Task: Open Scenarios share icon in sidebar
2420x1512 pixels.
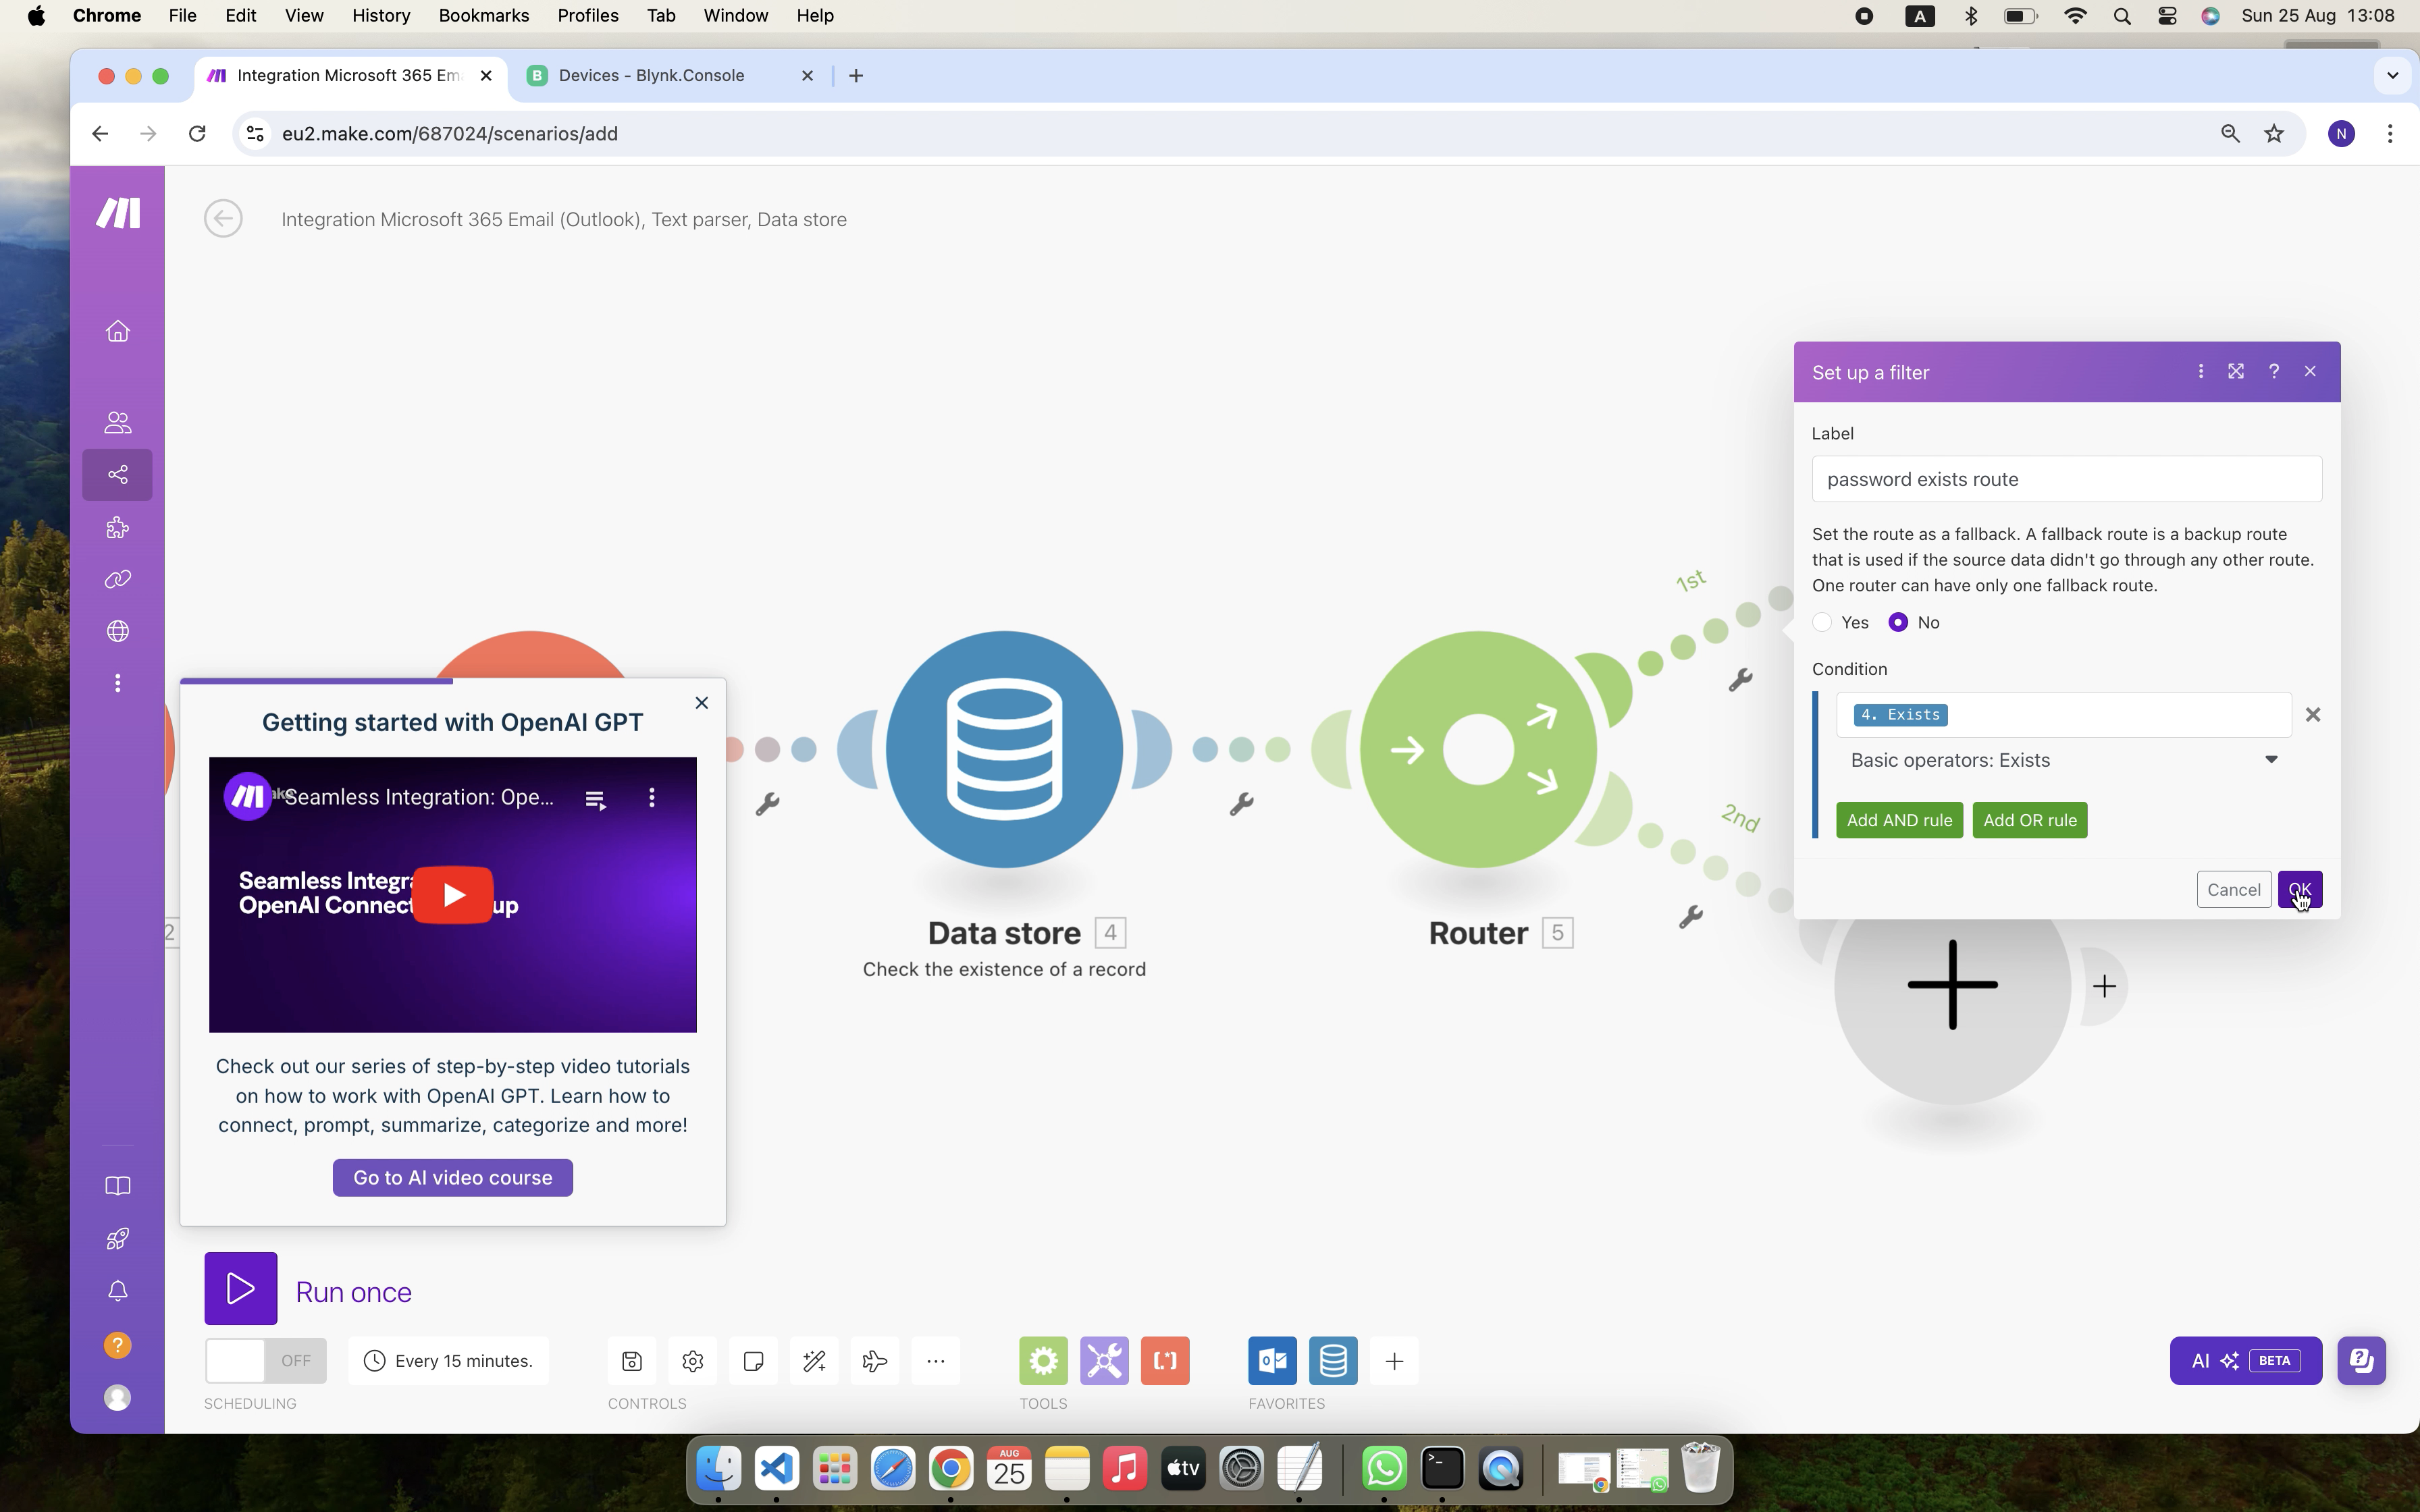Action: point(118,475)
